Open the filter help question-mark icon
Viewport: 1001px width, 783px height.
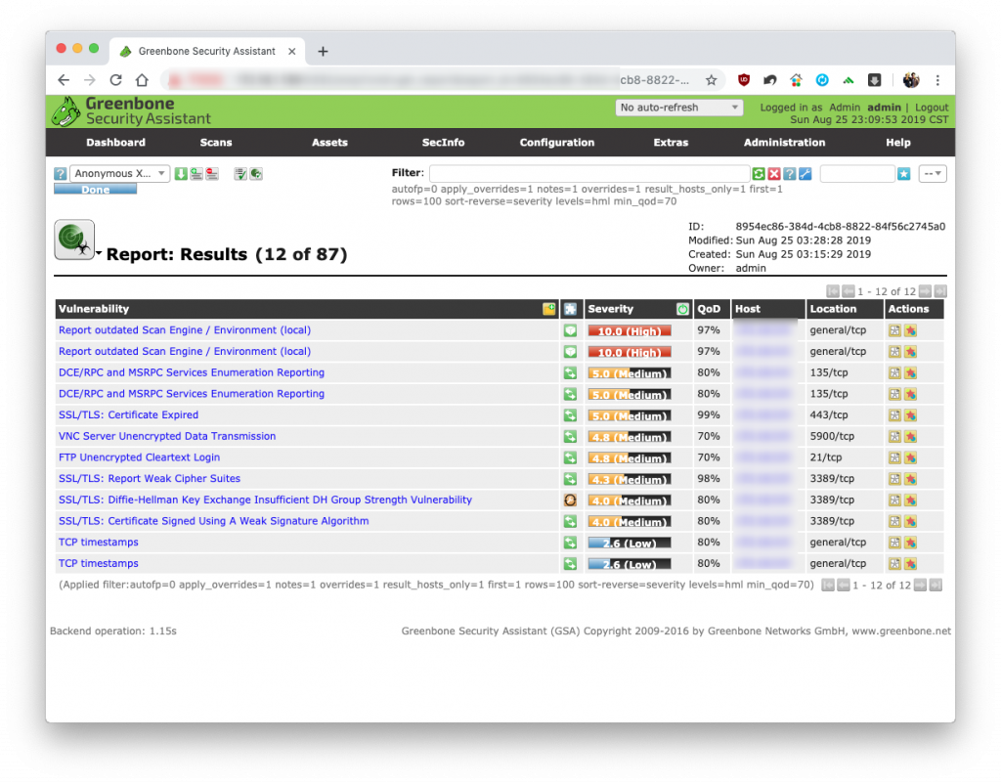coord(790,174)
